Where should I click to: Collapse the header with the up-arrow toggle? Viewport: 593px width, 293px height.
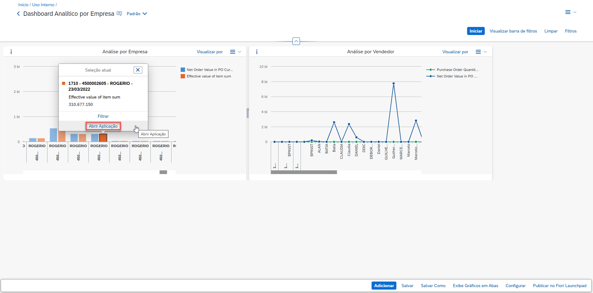click(x=296, y=41)
